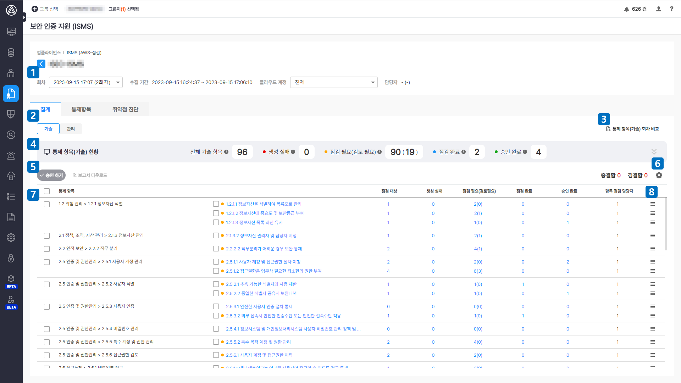This screenshot has height=383, width=681.
Task: Open link 2.1.3.2 정보자산 관리자 및 담당자 지정
Action: (261, 235)
